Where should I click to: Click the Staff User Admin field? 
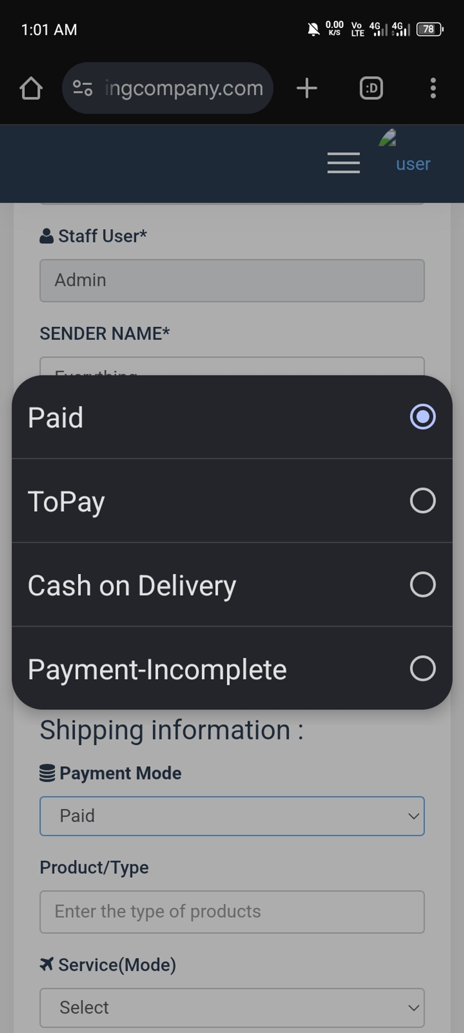click(232, 280)
